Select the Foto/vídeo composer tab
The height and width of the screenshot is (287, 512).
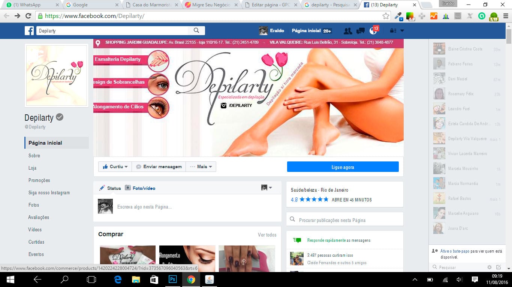pos(140,188)
